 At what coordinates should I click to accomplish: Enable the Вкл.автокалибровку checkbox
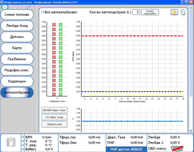click(x=43, y=12)
